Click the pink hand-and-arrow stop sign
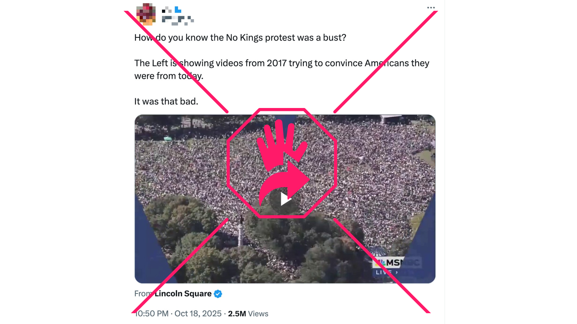This screenshot has height=324, width=577. click(282, 163)
